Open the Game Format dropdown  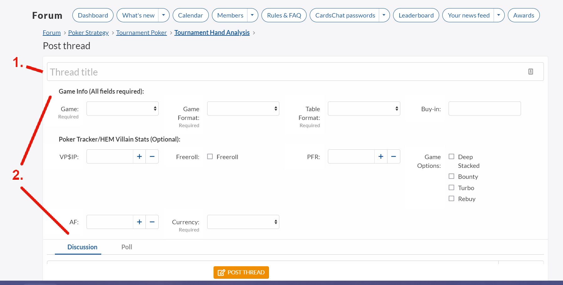(x=243, y=109)
